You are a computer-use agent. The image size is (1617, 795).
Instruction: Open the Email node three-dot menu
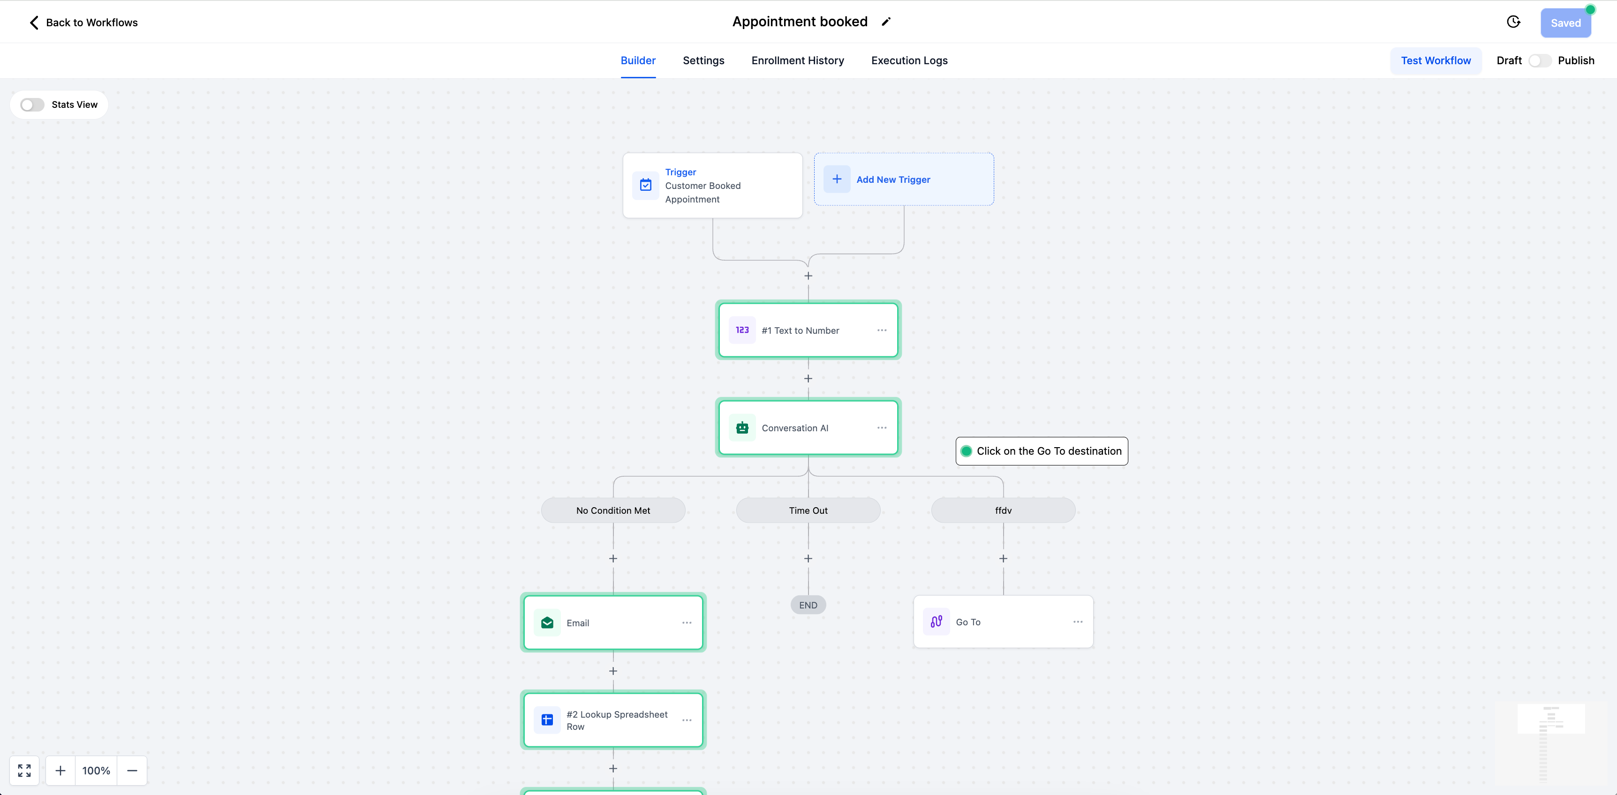coord(687,623)
